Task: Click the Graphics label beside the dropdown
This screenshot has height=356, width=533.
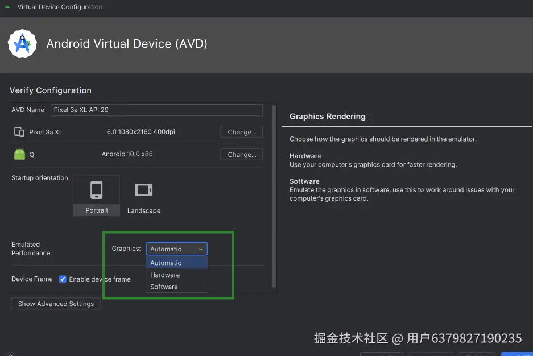Action: pos(126,249)
